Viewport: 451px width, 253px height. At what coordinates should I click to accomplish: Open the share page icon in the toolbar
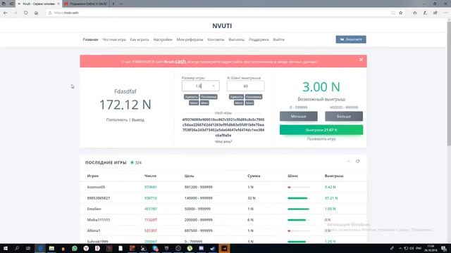[x=435, y=13]
